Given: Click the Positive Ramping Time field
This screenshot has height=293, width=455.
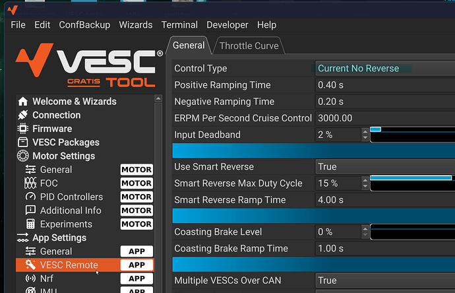Looking at the screenshot, I should [385, 85].
